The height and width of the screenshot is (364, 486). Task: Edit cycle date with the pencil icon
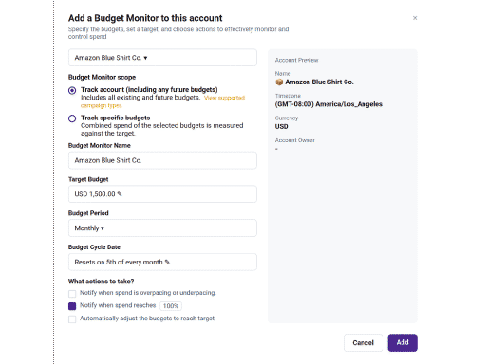[167, 262]
